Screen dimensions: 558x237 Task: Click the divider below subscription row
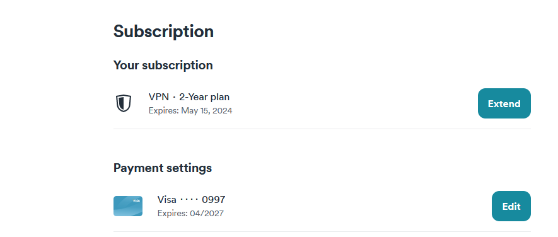pyautogui.click(x=322, y=129)
